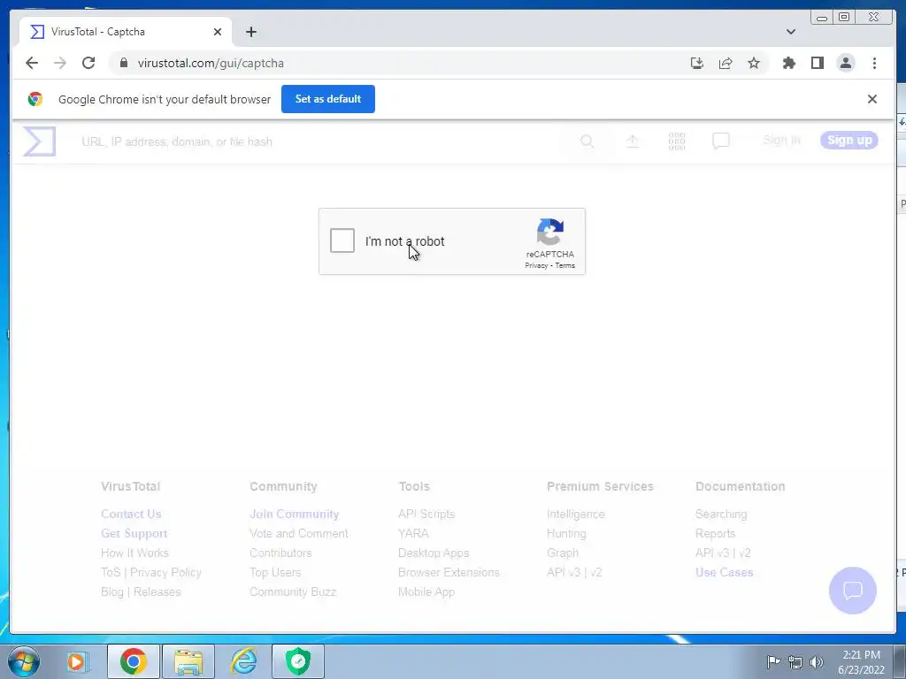The width and height of the screenshot is (906, 679).
Task: Click the upload file icon
Action: pos(633,141)
